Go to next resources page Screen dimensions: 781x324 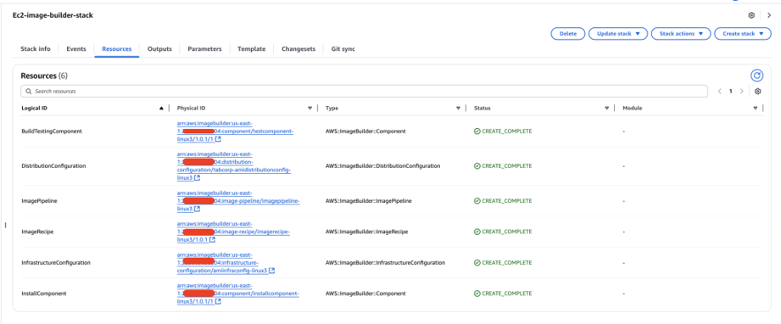click(742, 92)
